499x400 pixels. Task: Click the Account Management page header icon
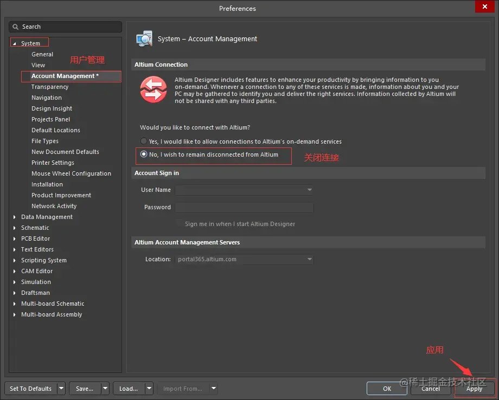144,39
